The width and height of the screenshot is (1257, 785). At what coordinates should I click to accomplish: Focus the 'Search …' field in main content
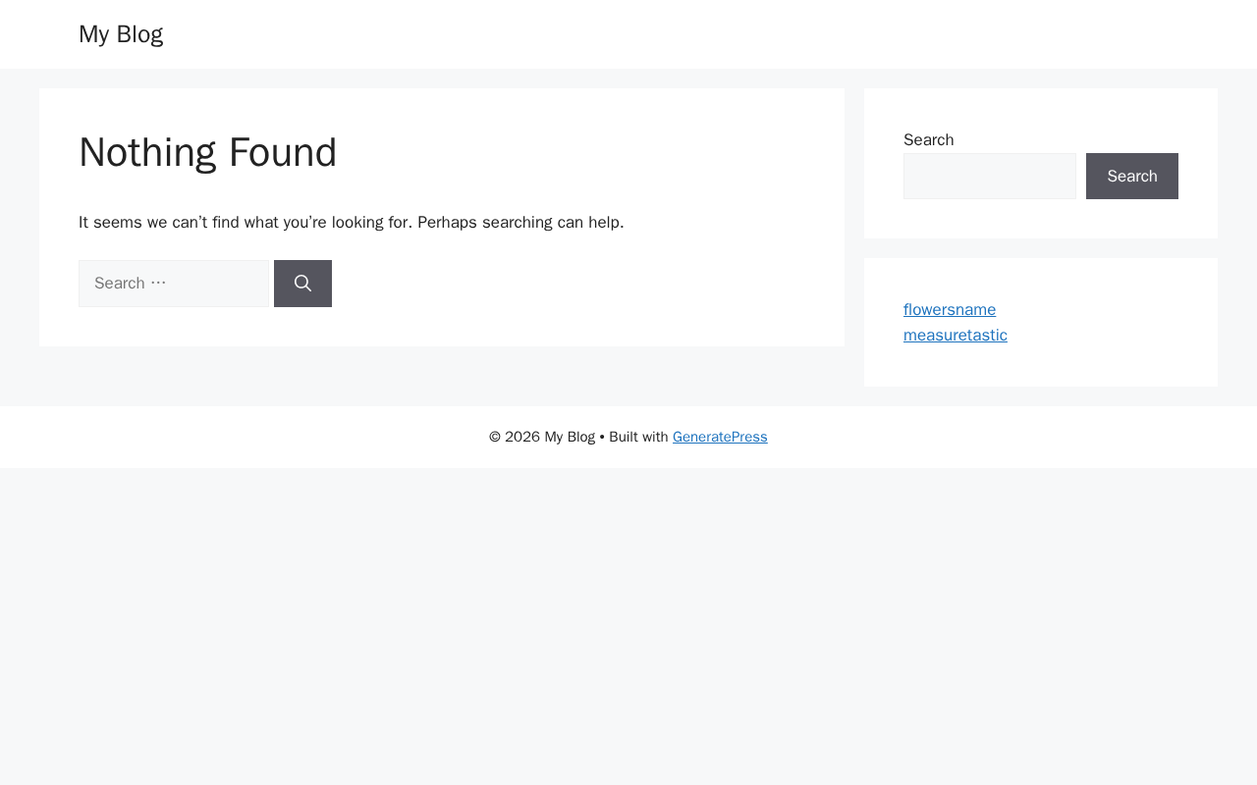point(174,284)
